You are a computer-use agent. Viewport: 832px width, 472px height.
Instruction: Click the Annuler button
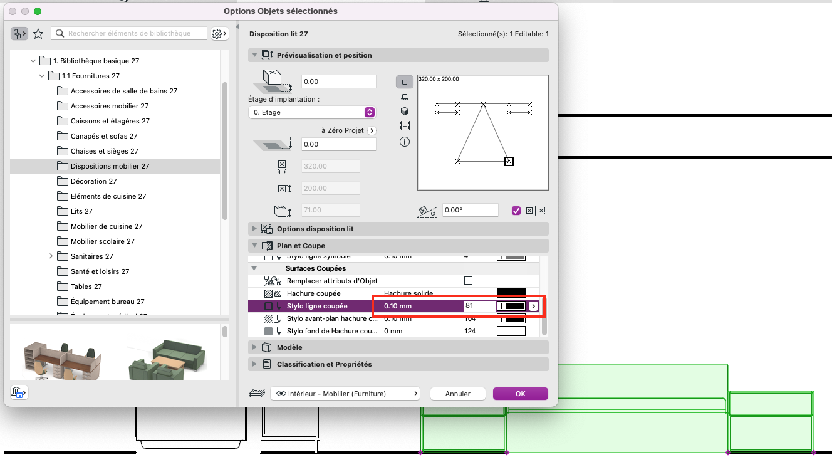coord(458,394)
